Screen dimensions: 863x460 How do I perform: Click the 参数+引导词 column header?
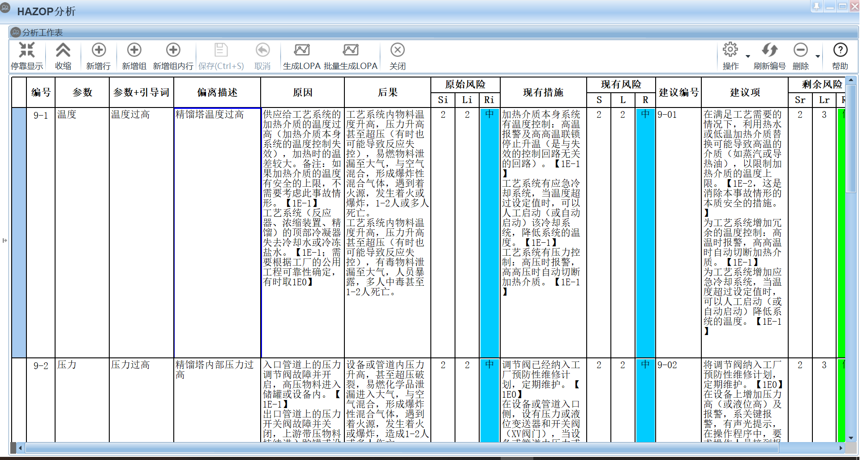click(142, 92)
